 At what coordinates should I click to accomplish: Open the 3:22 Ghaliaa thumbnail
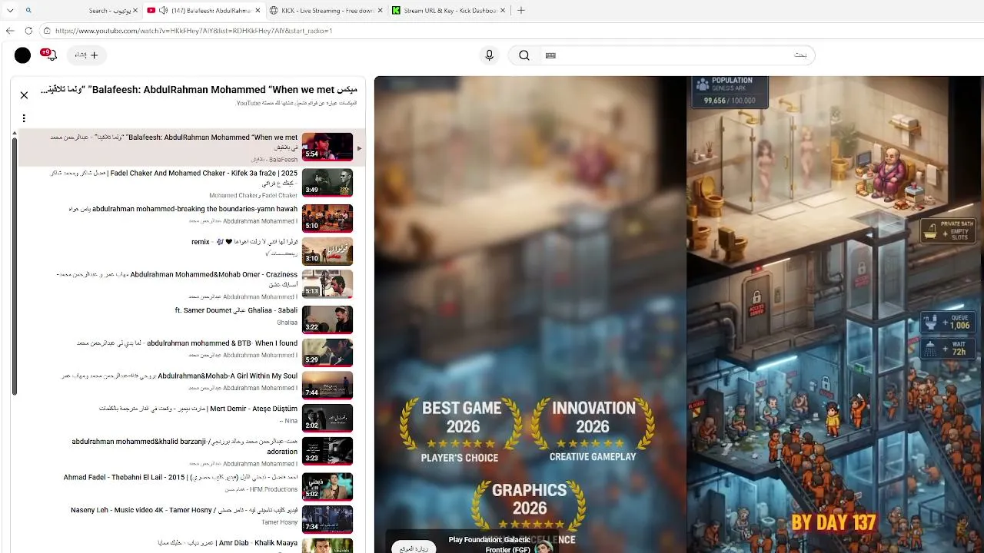coord(327,320)
